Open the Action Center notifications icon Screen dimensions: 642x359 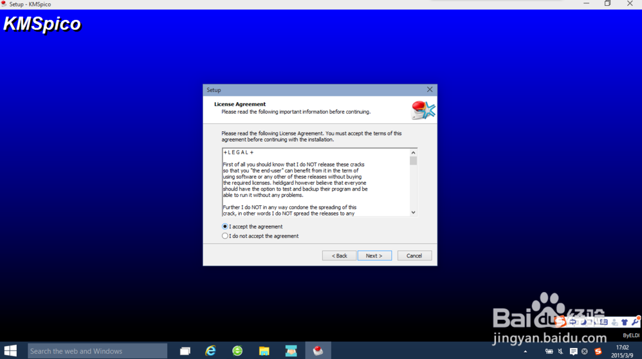point(574,351)
